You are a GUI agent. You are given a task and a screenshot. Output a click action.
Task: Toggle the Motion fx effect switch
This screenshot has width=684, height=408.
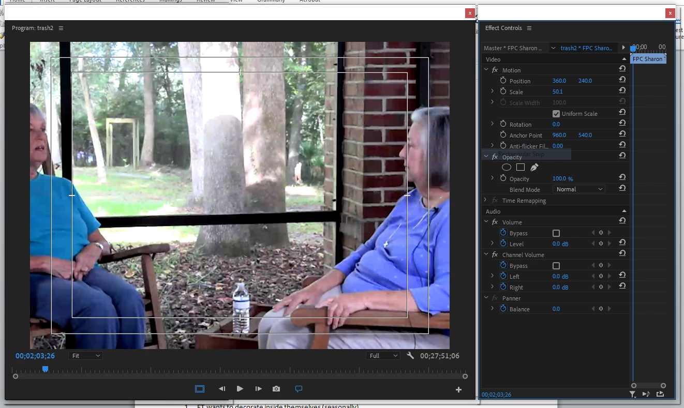coord(495,70)
